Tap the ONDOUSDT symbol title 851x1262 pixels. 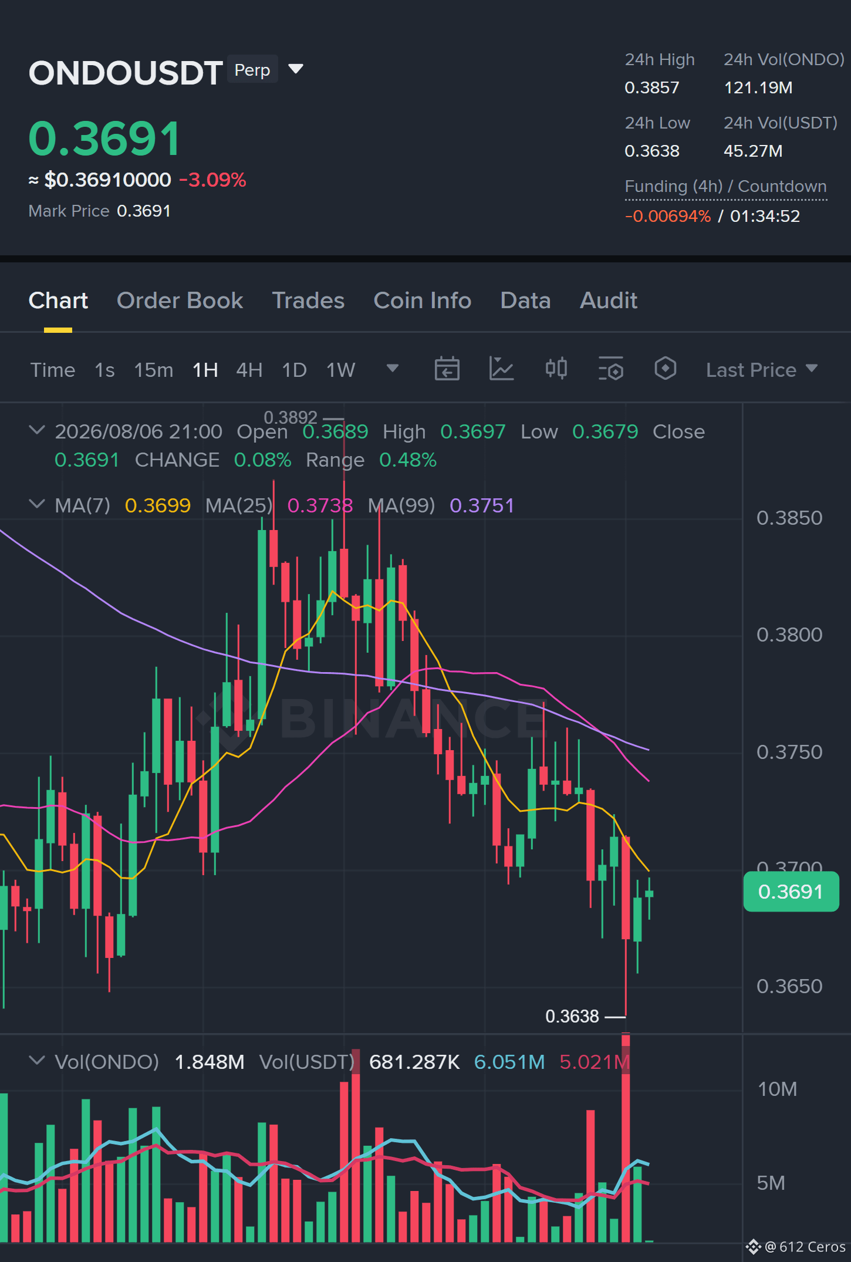pyautogui.click(x=126, y=73)
